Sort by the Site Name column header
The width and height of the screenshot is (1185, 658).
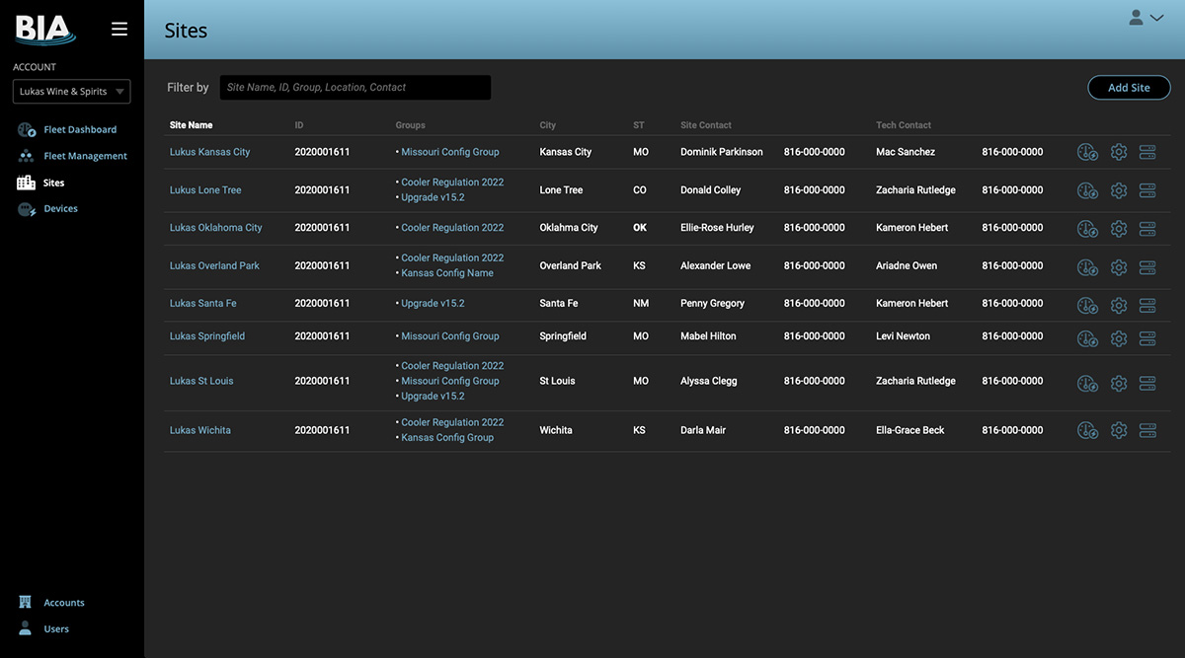[191, 125]
